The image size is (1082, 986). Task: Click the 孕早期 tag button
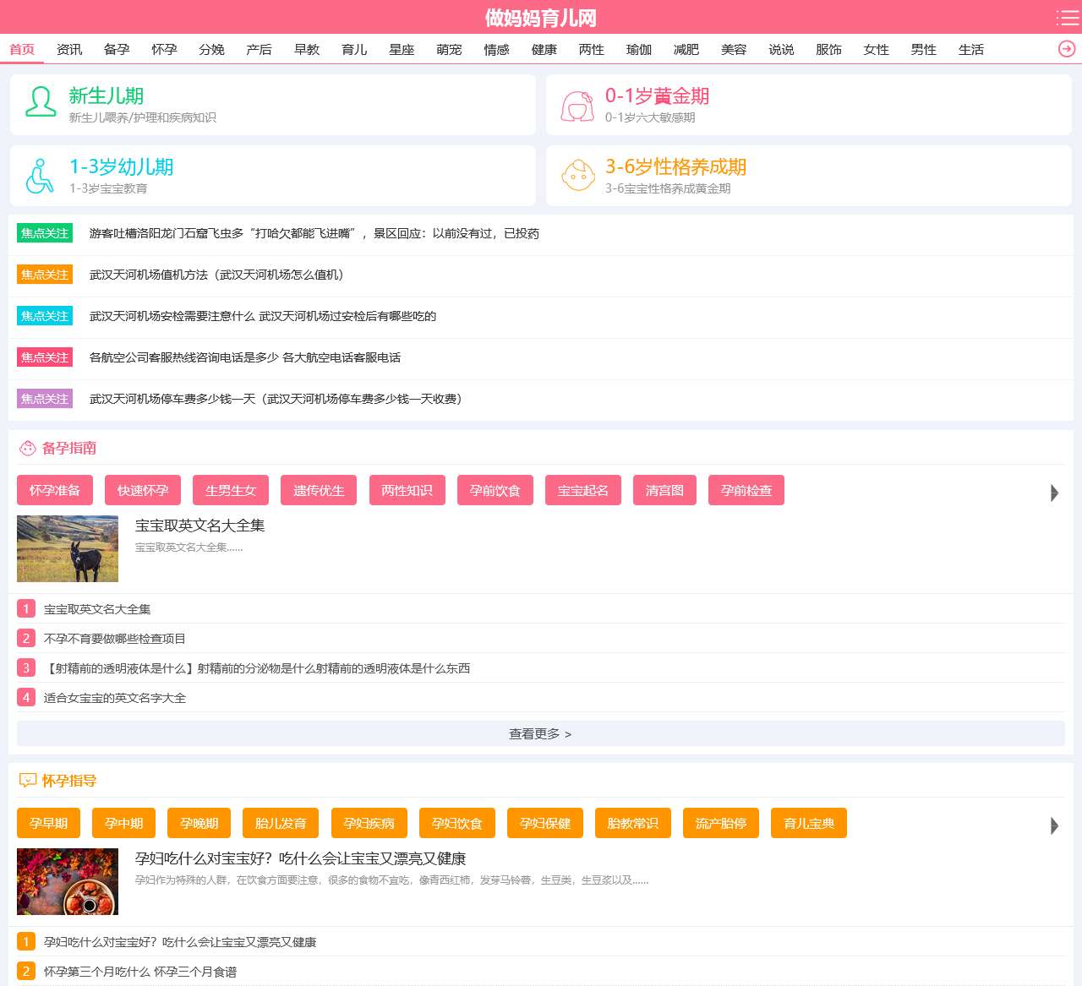[48, 823]
